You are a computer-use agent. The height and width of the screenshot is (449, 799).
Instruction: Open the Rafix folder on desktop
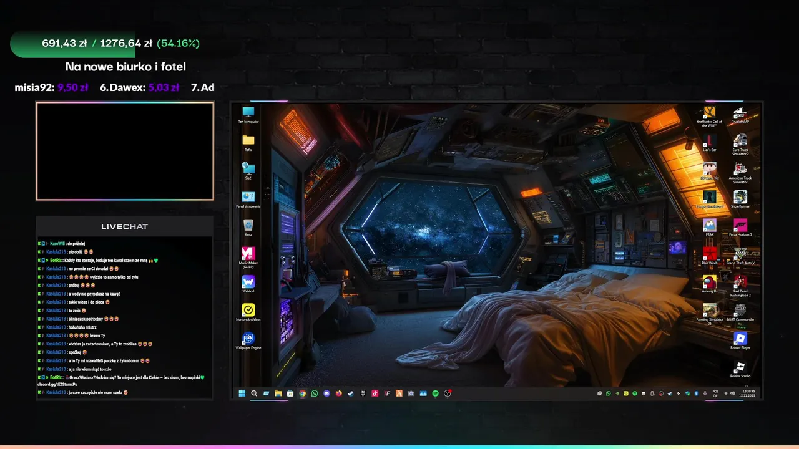248,143
